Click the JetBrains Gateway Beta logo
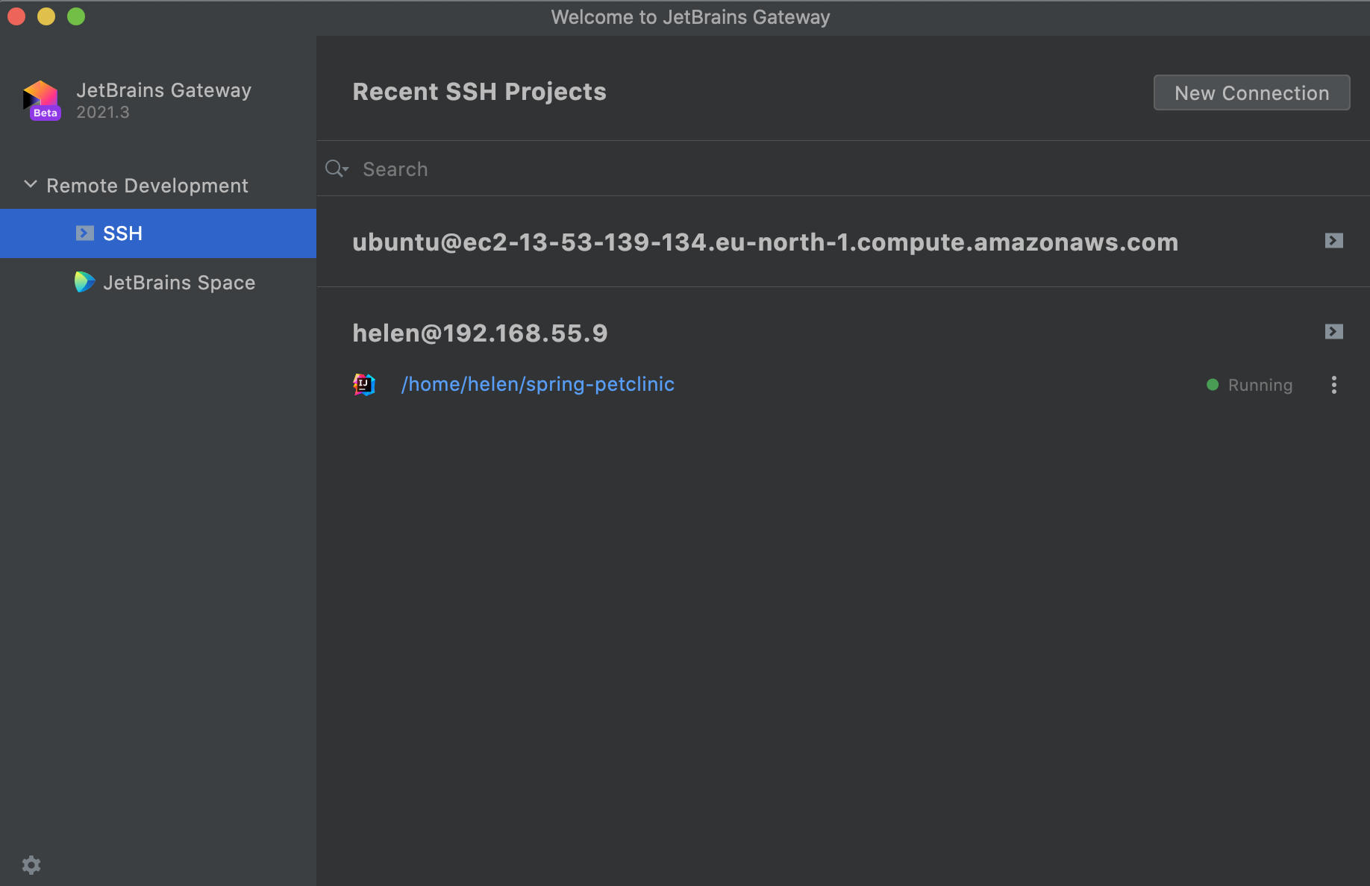Screen dimensions: 1370x886 42,100
